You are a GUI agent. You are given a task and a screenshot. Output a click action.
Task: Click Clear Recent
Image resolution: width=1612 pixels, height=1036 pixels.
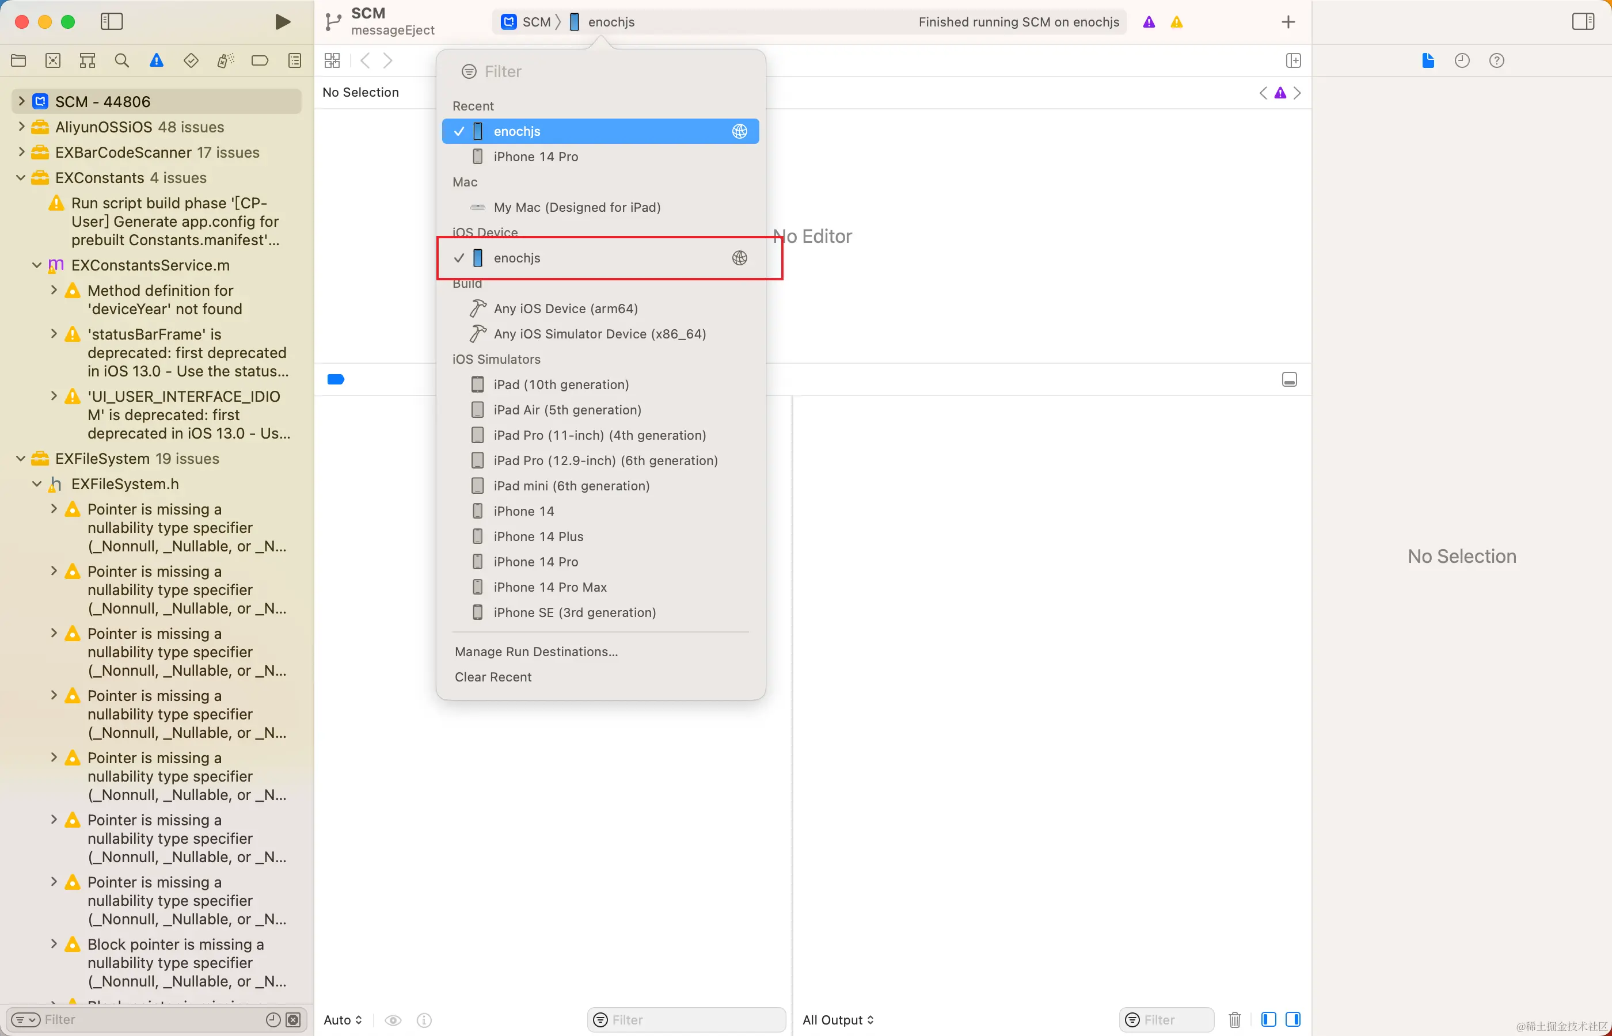(x=492, y=677)
